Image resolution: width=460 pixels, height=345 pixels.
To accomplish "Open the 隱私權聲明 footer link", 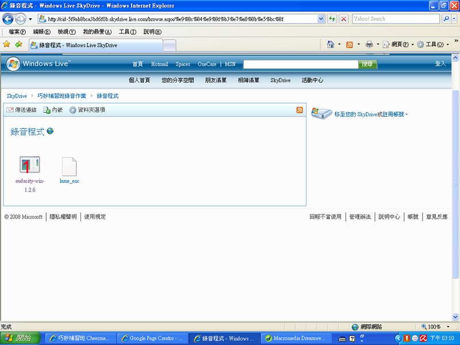I will click(63, 217).
